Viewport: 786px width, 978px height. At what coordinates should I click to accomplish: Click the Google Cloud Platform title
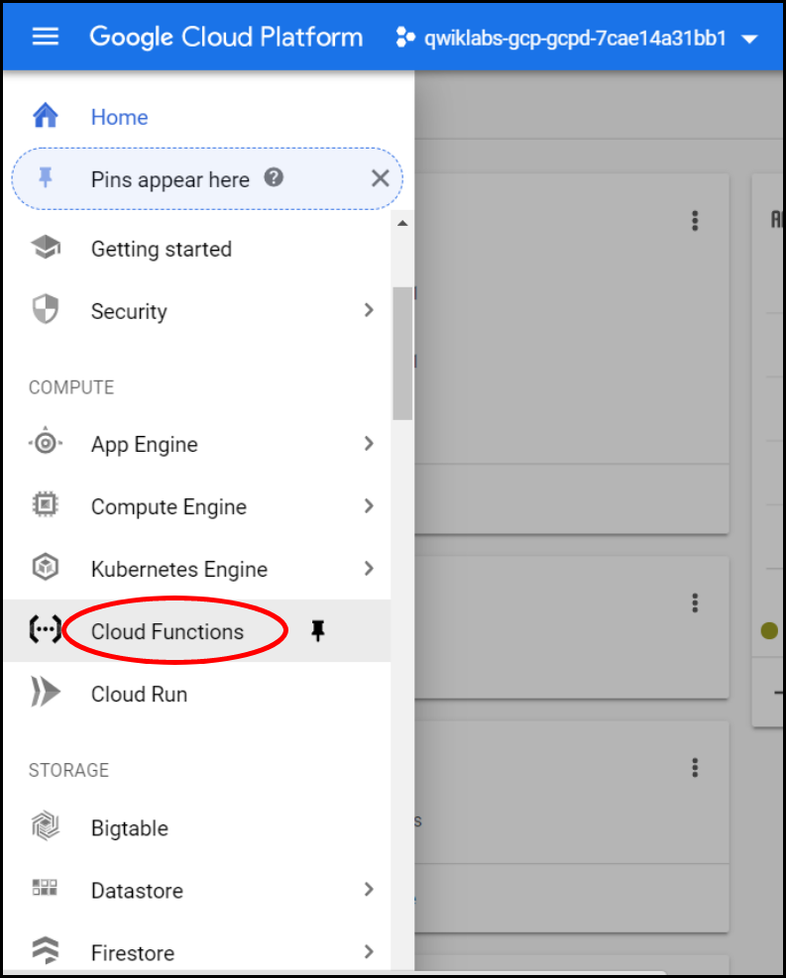(226, 38)
